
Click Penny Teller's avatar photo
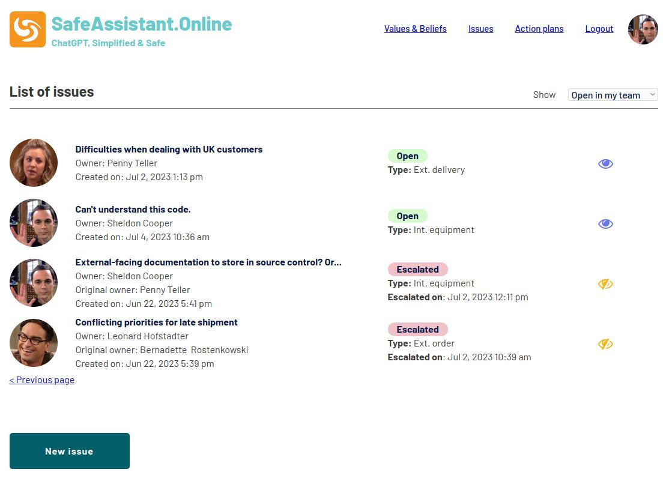[x=34, y=163]
